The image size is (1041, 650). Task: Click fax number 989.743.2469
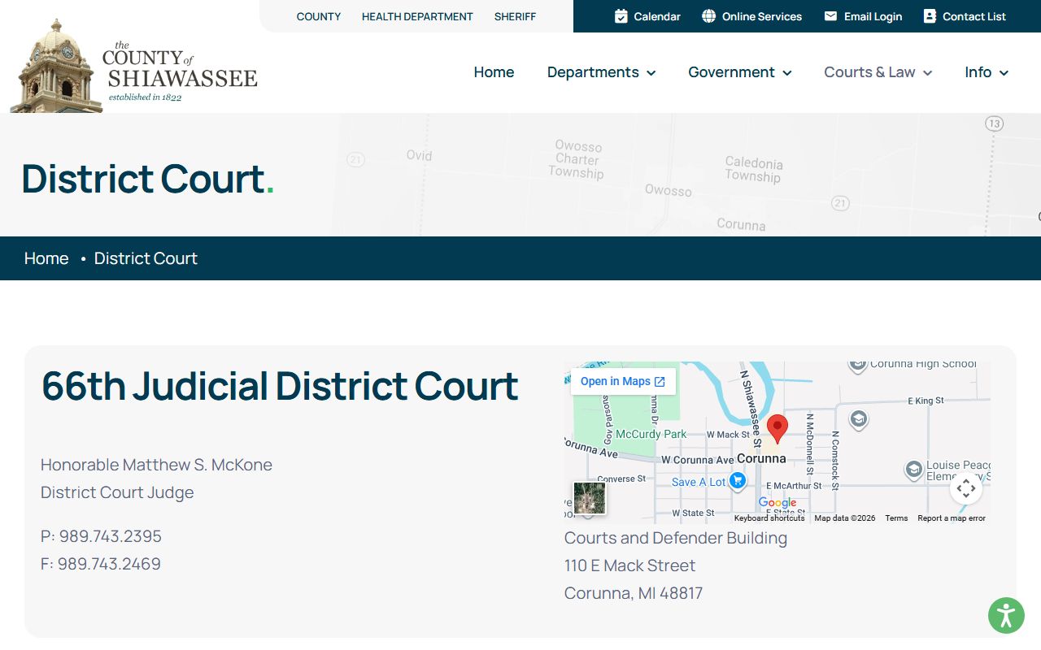point(110,564)
